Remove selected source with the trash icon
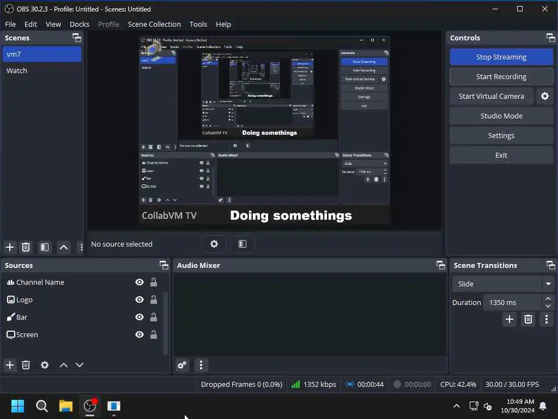Viewport: 558px width, 419px height. [26, 365]
